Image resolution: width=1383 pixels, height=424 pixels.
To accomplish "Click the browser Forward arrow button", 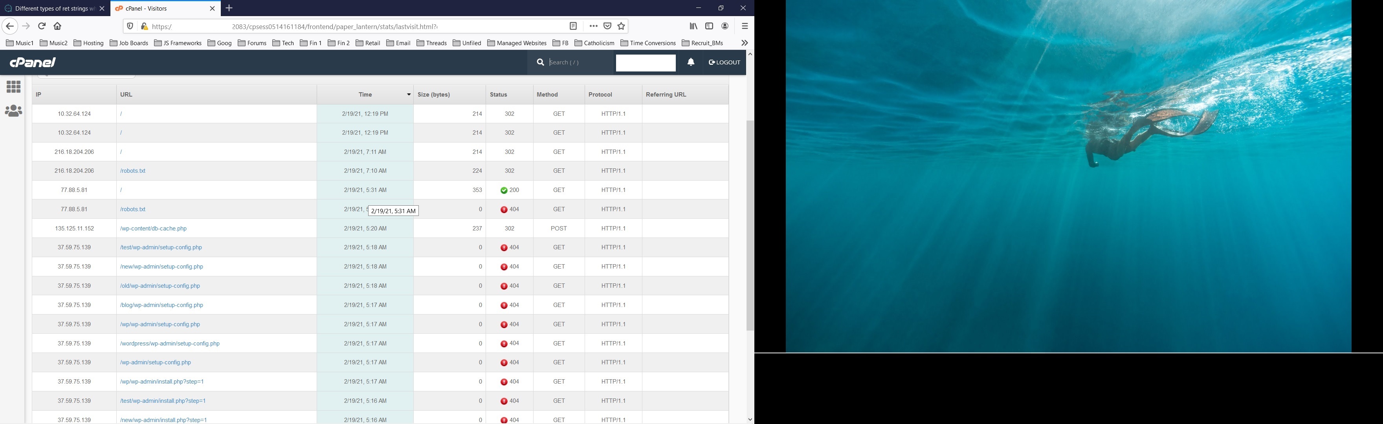I will pyautogui.click(x=26, y=26).
